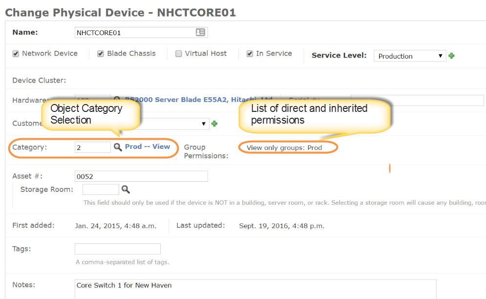The height and width of the screenshot is (299, 486).
Task: Expand the Service Level Production dropdown
Action: point(410,56)
